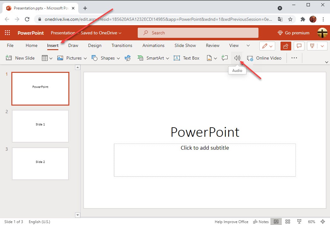330x225 pixels.
Task: Click English (U.S.) language indicator
Action: click(39, 222)
